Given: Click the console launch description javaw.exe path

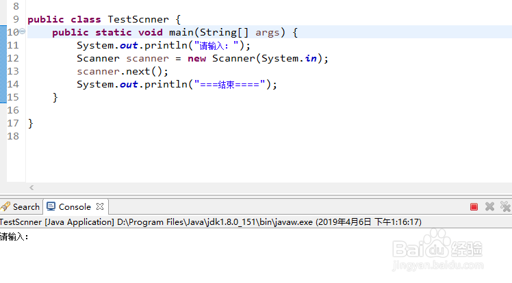Looking at the screenshot, I should tap(215, 222).
